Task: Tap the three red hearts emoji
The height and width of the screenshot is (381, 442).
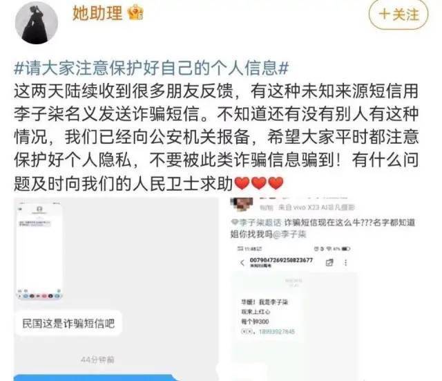Action: coord(259,183)
